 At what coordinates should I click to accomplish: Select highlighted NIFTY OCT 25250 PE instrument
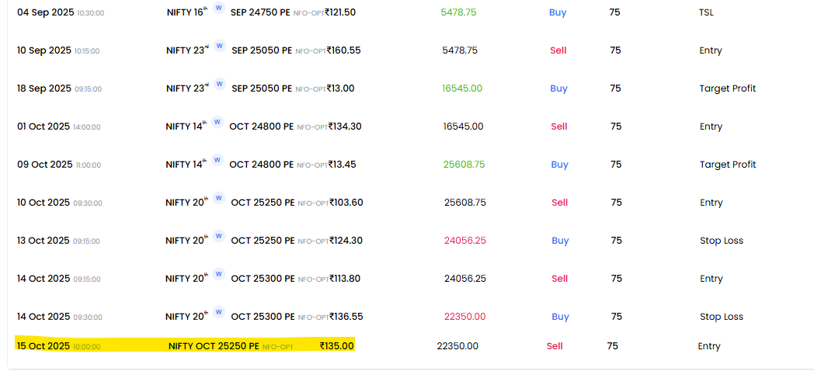click(214, 346)
